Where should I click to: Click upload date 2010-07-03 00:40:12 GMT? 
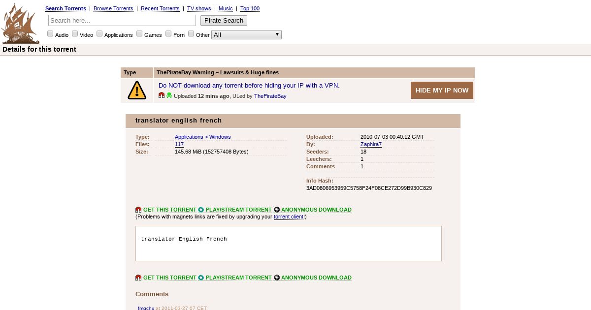tap(392, 137)
